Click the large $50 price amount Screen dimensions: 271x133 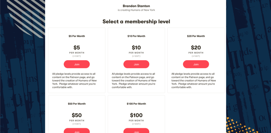point(77,115)
